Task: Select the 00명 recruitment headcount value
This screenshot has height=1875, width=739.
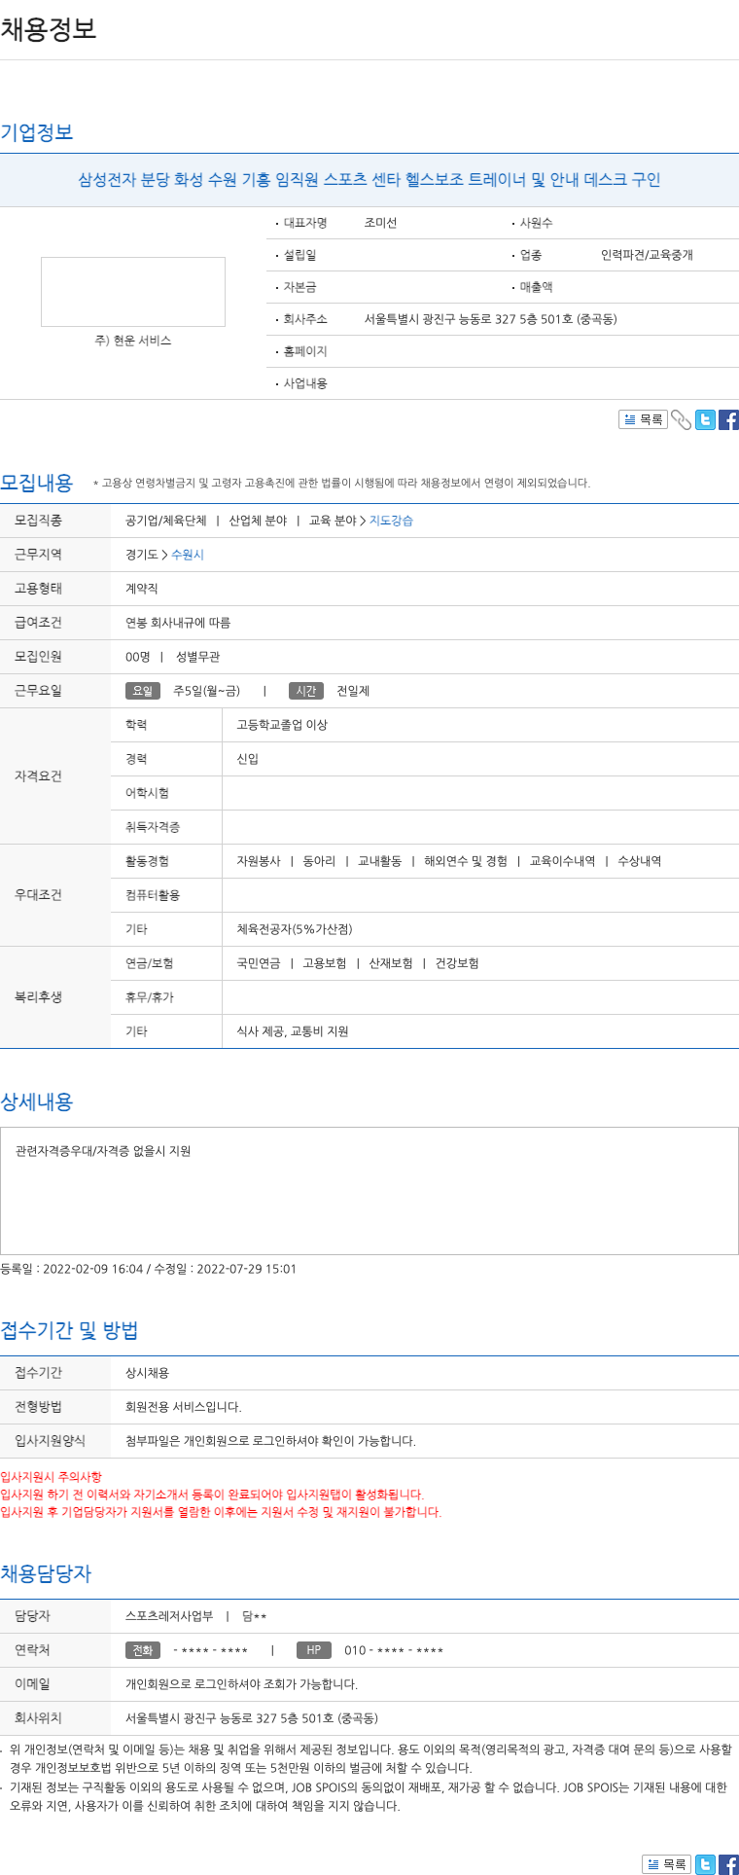Action: (138, 657)
